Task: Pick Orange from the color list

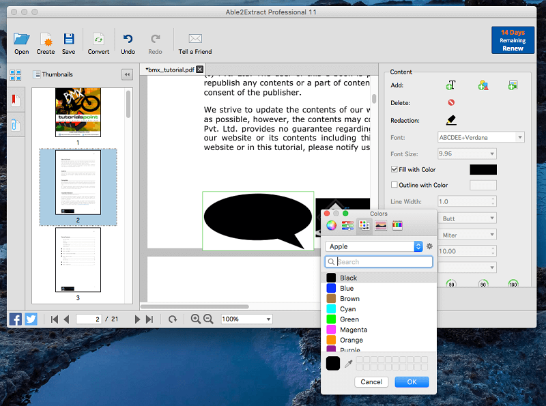Action: tap(379, 340)
